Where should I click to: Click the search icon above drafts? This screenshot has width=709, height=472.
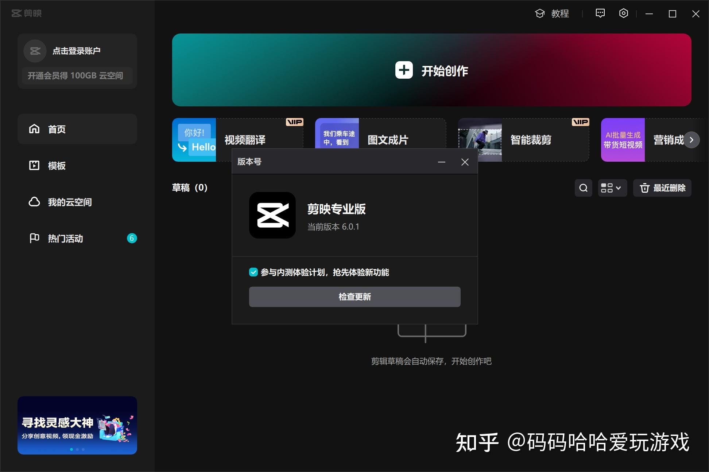tap(583, 188)
